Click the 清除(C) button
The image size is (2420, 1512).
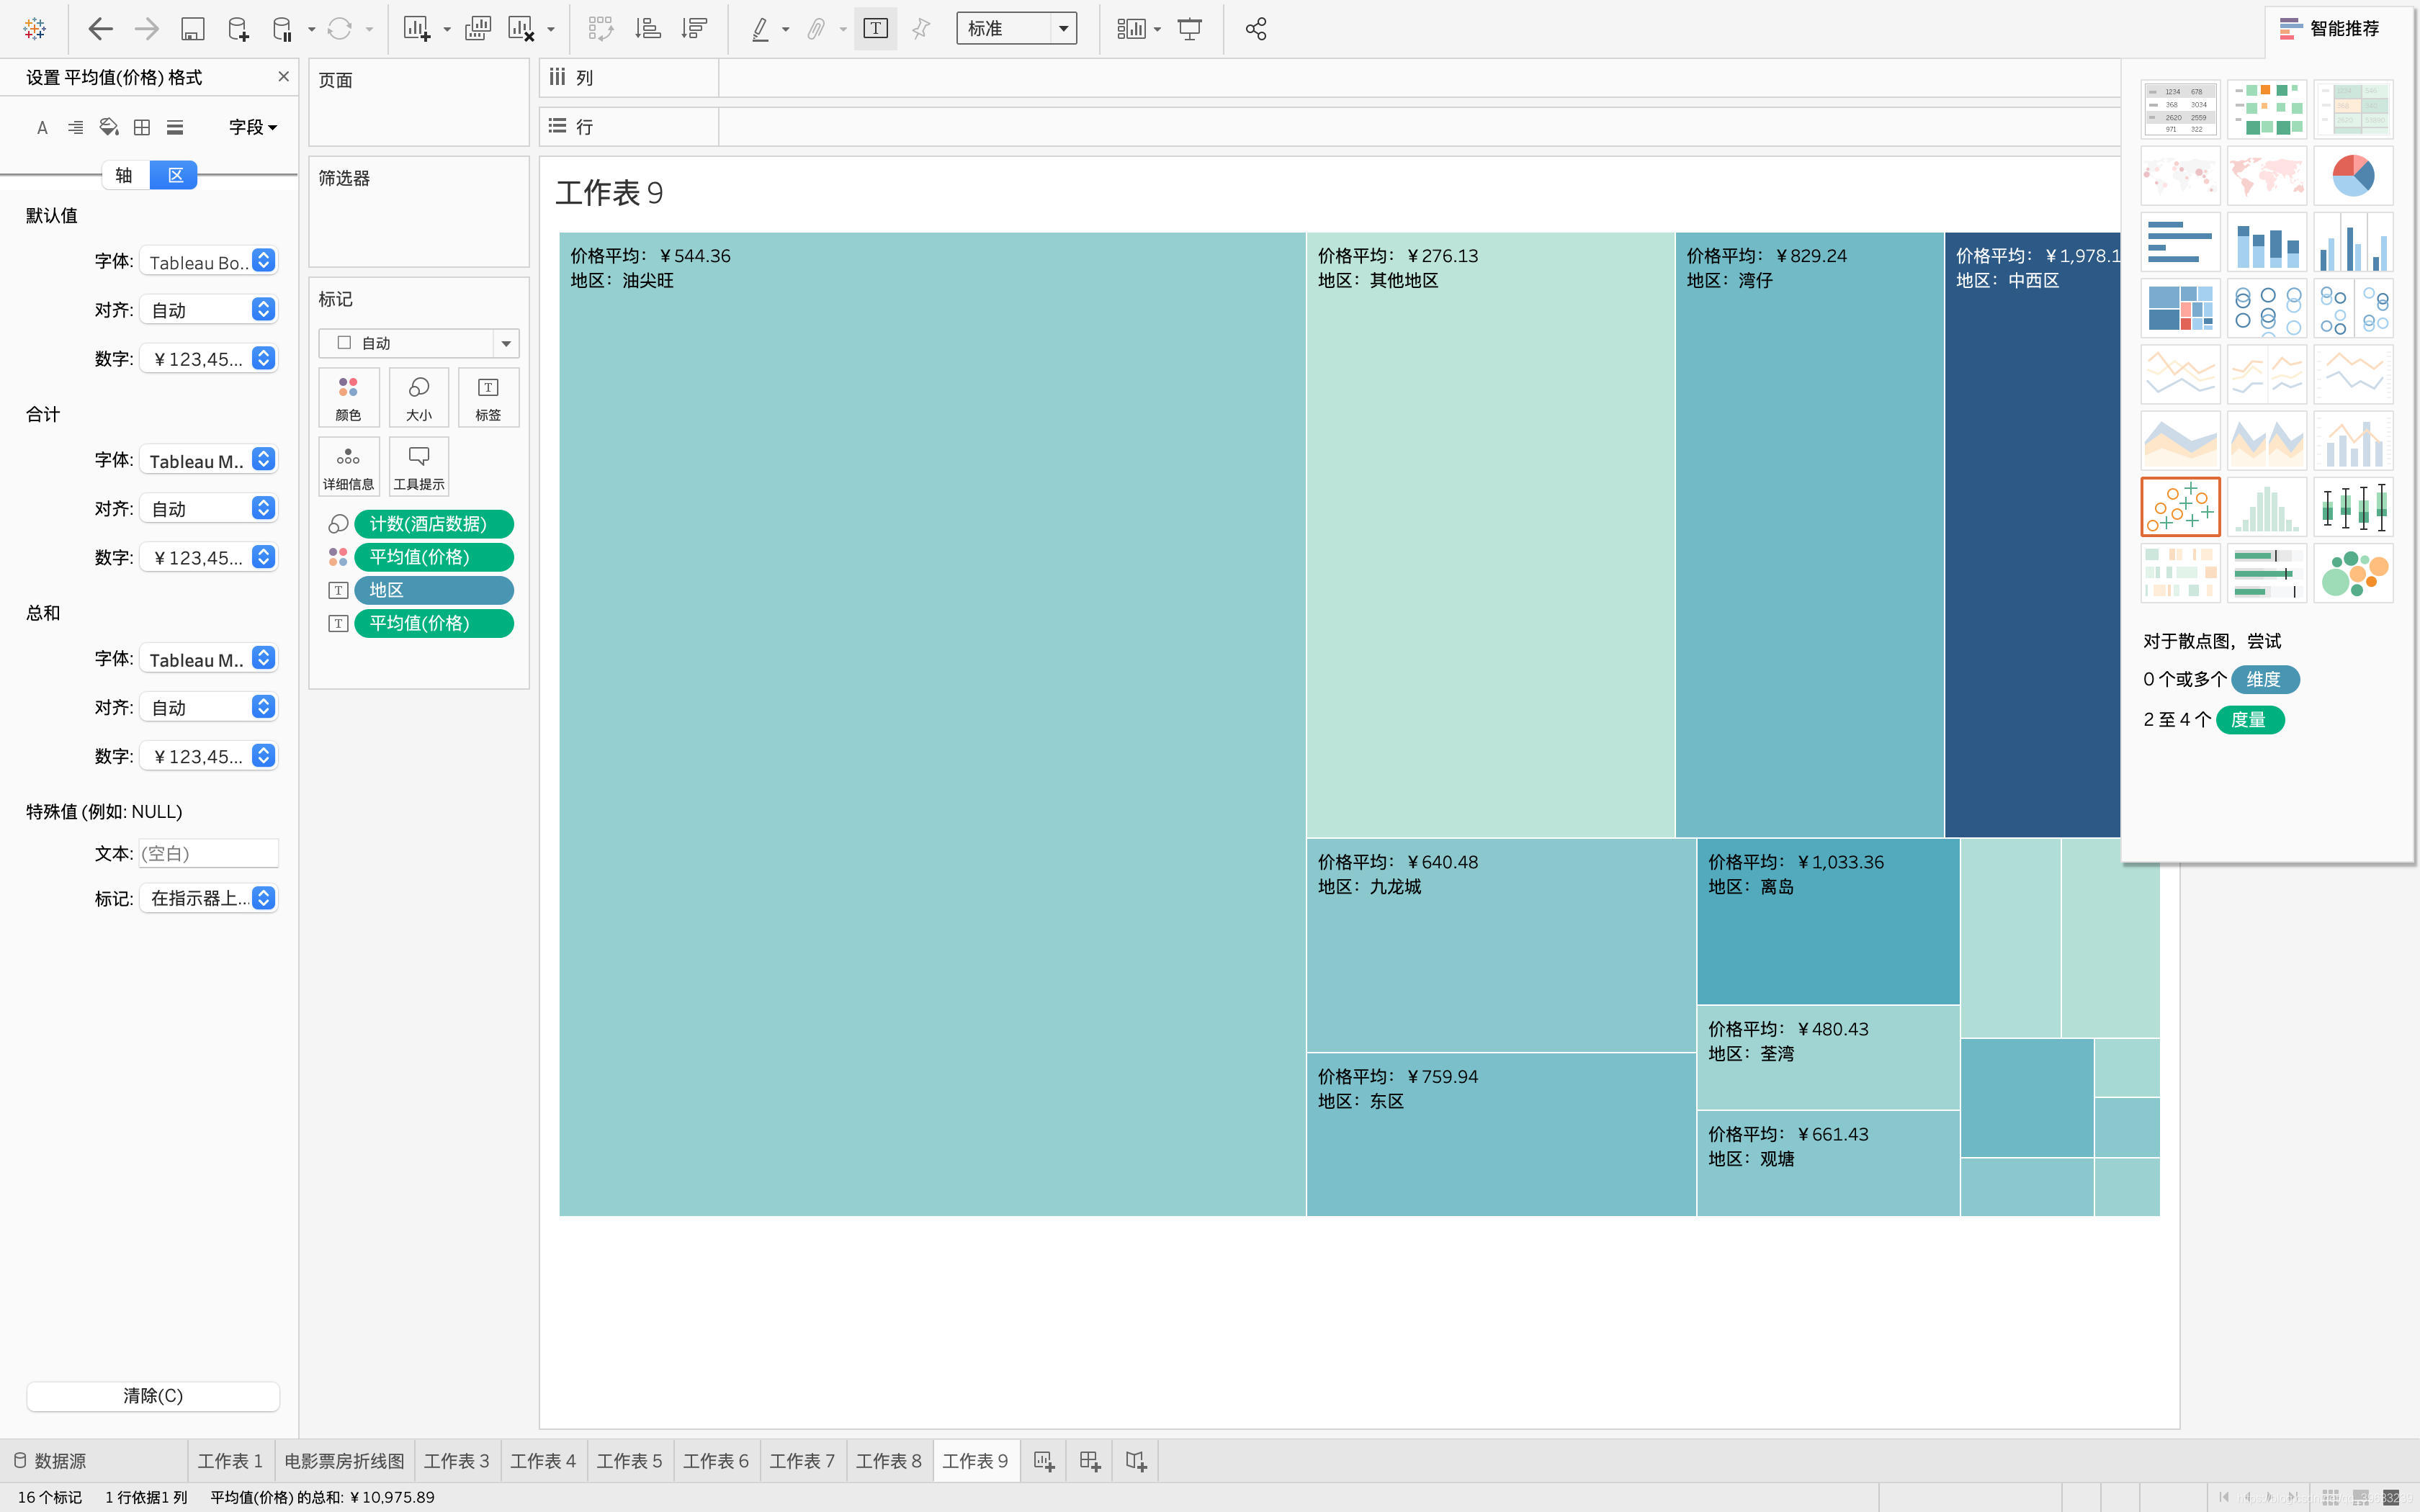click(153, 1395)
